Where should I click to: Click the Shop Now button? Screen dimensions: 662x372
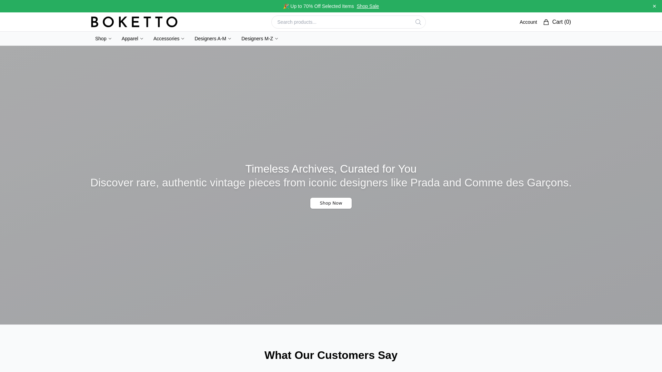pos(331,203)
